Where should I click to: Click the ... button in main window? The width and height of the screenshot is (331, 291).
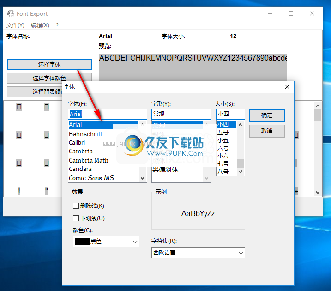tap(306, 91)
